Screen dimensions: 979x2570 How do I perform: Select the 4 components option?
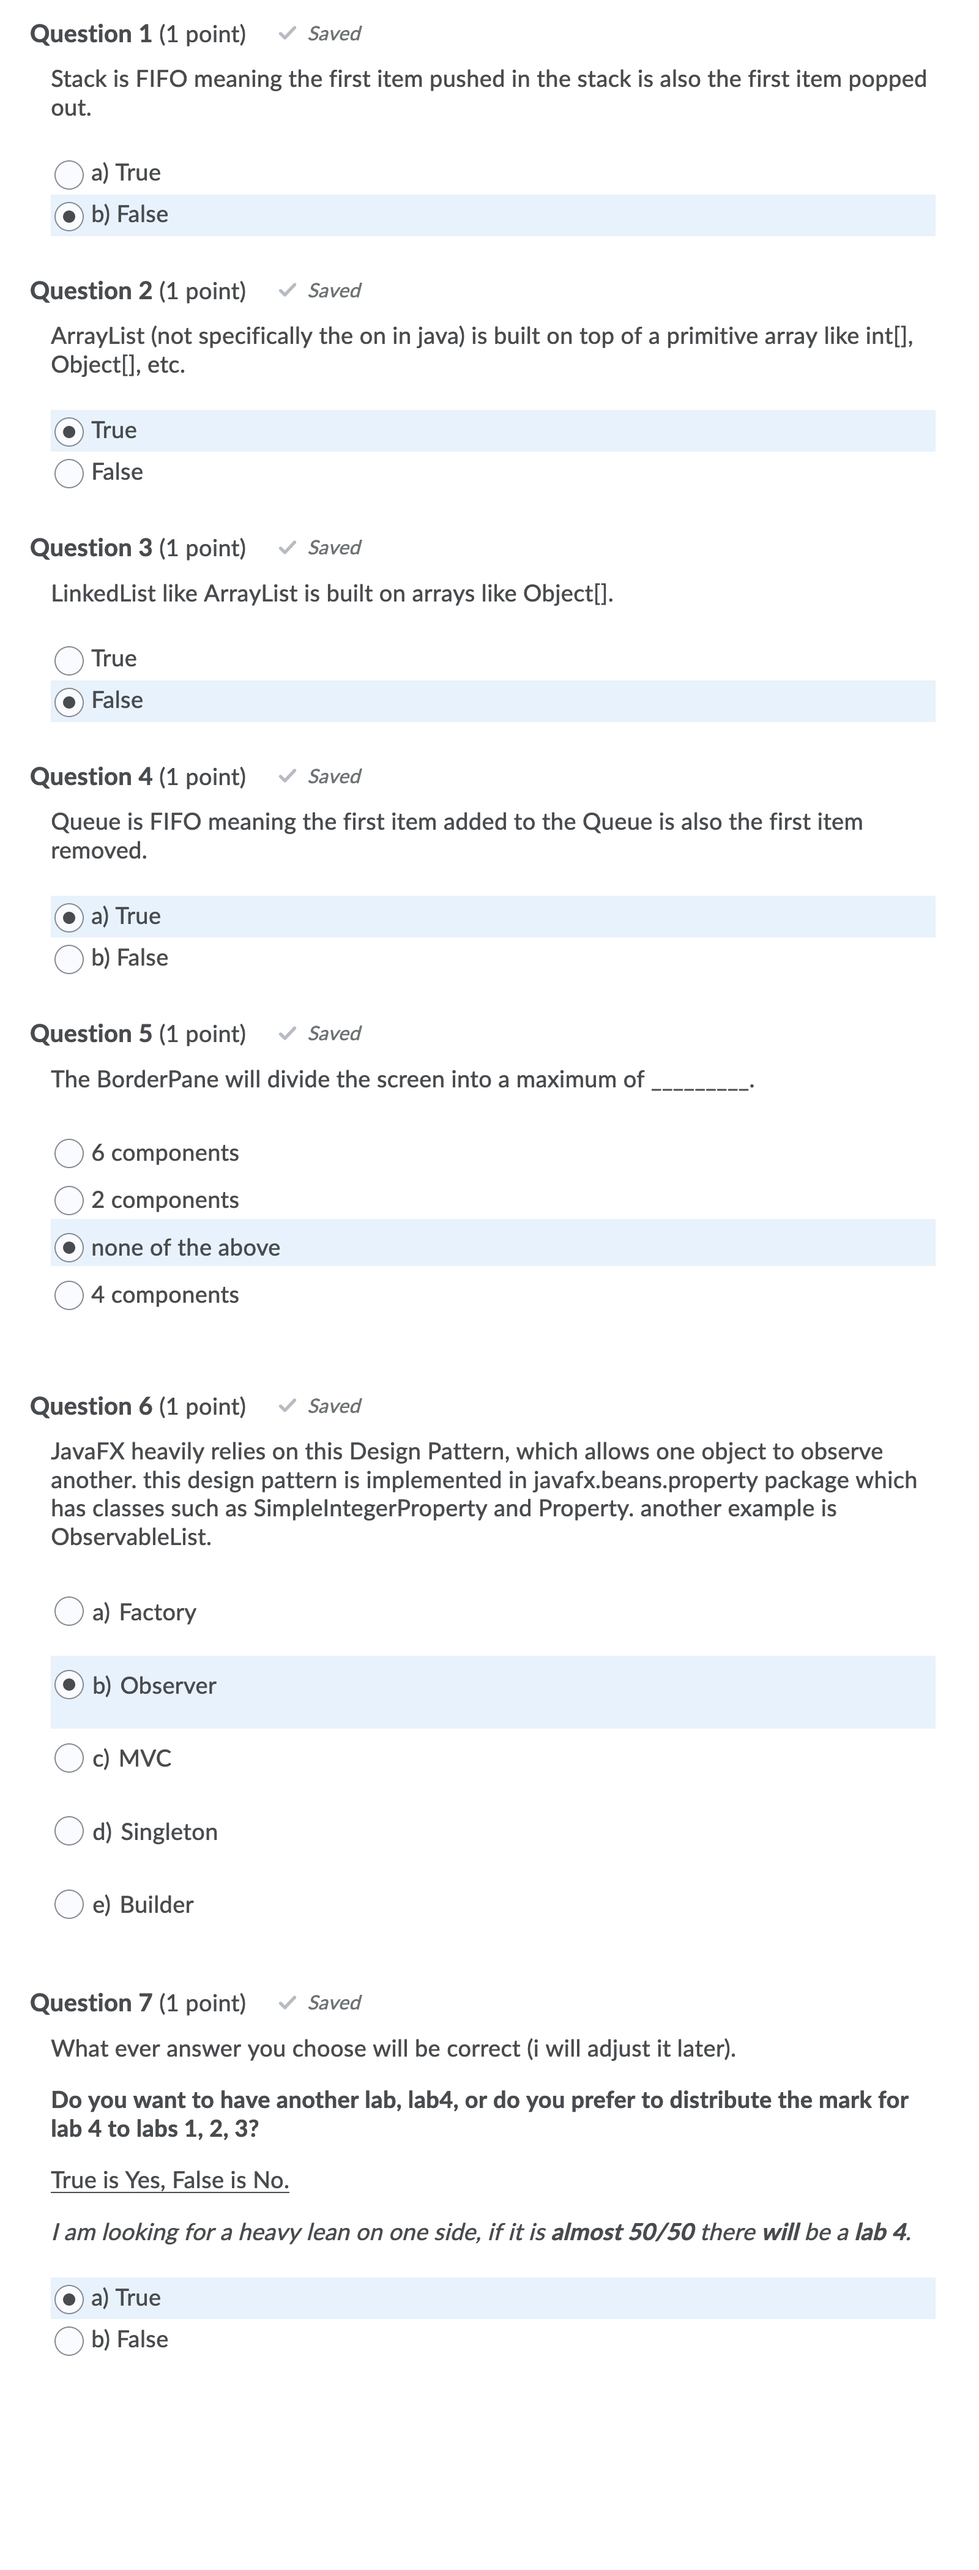[x=69, y=1295]
